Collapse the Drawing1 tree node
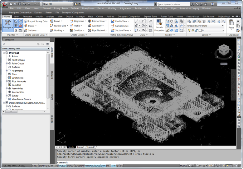This screenshot has width=243, height=169. pos(4,53)
